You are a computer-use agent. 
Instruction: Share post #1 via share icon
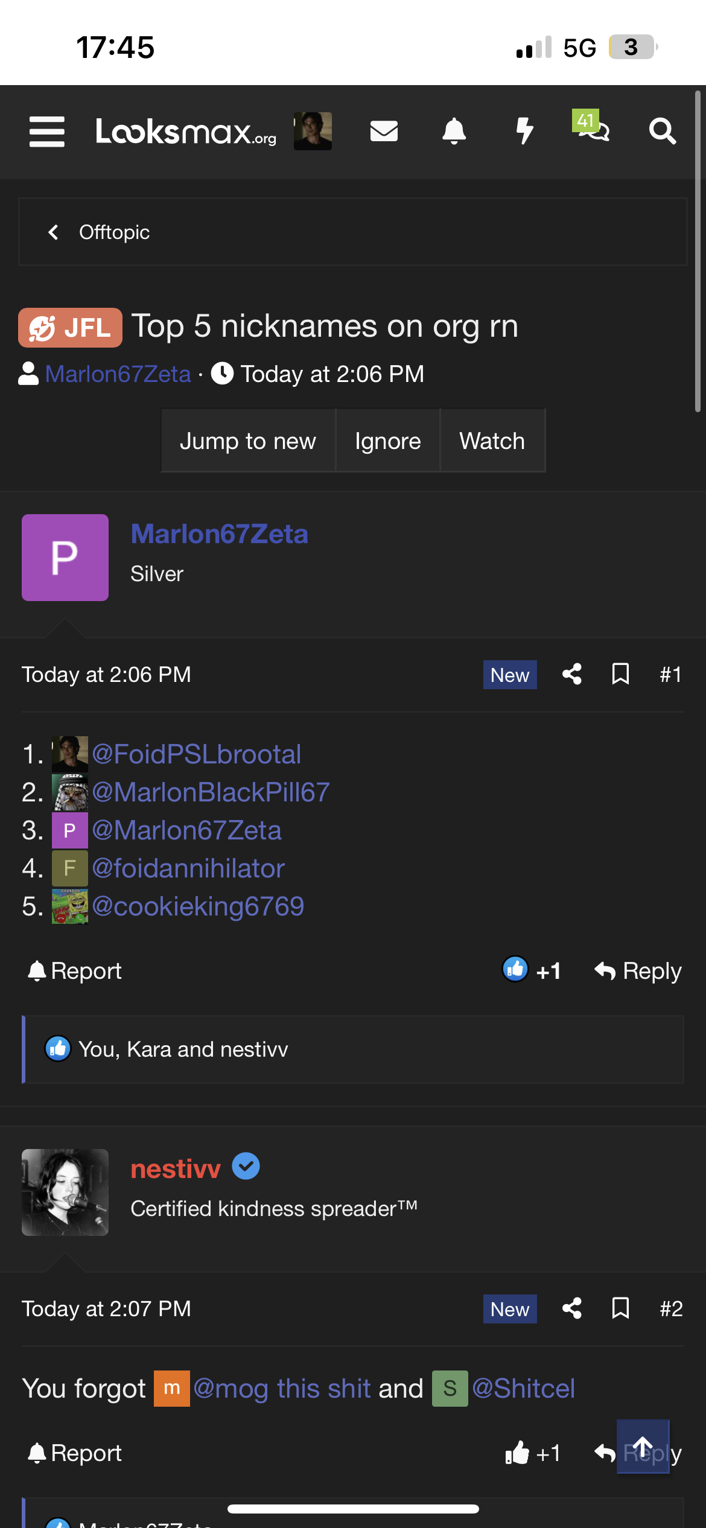coord(571,674)
